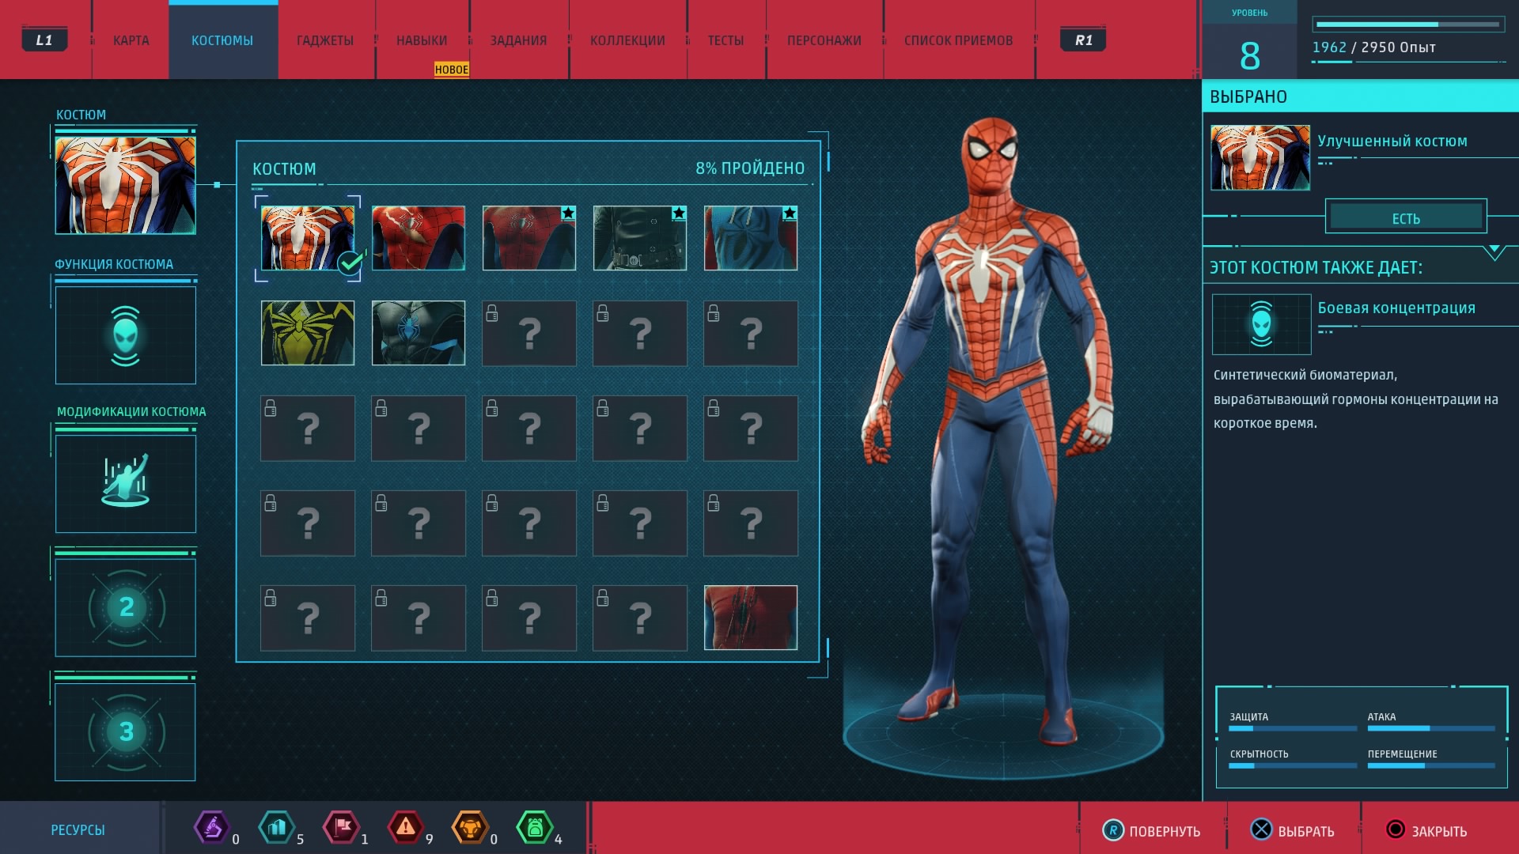Select the yellow and black spider suit
Image resolution: width=1519 pixels, height=854 pixels.
click(308, 333)
